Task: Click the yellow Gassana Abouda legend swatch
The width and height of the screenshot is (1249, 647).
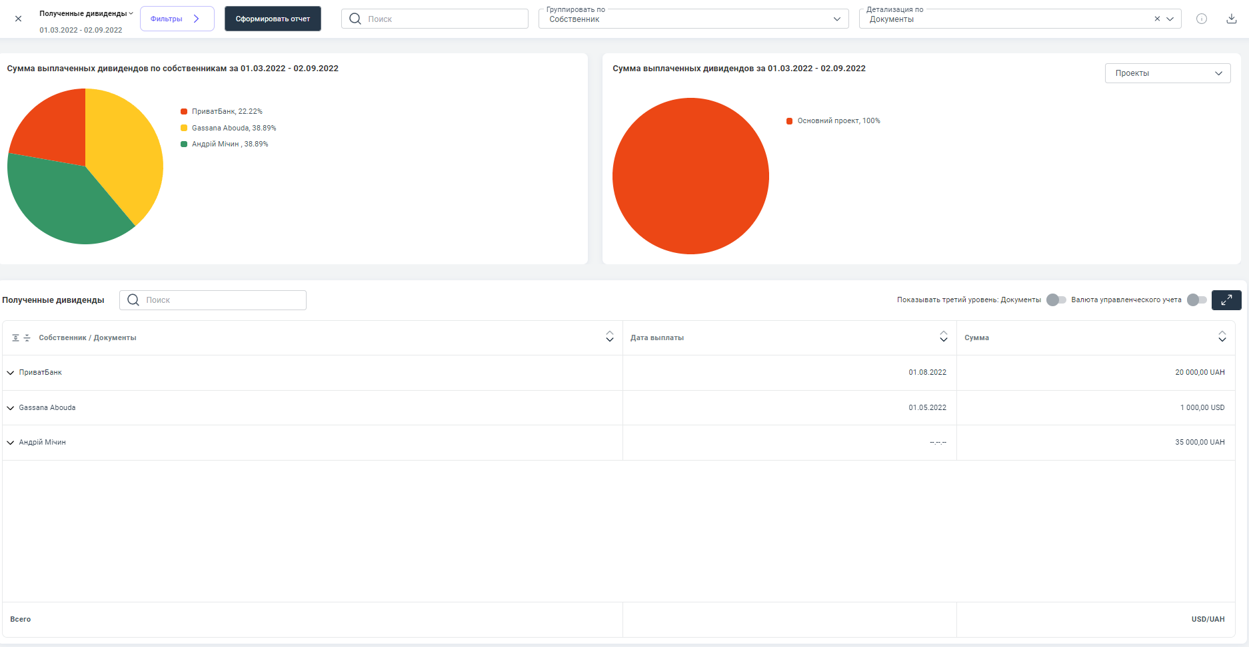Action: (x=184, y=128)
